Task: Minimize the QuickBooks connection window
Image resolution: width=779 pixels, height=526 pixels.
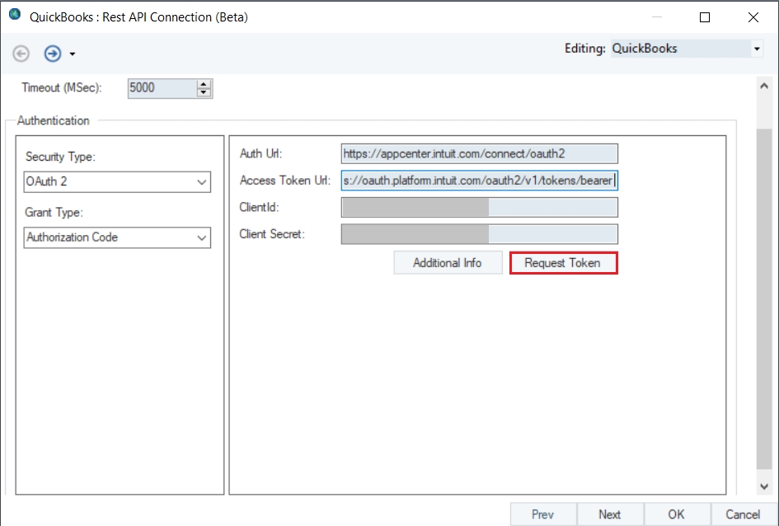Action: click(657, 17)
